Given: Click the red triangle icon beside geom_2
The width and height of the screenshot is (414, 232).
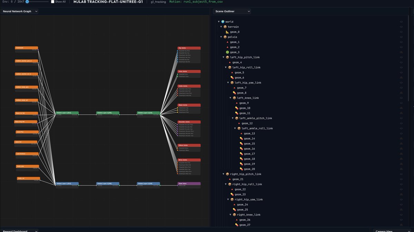Looking at the screenshot, I should (x=227, y=47).
